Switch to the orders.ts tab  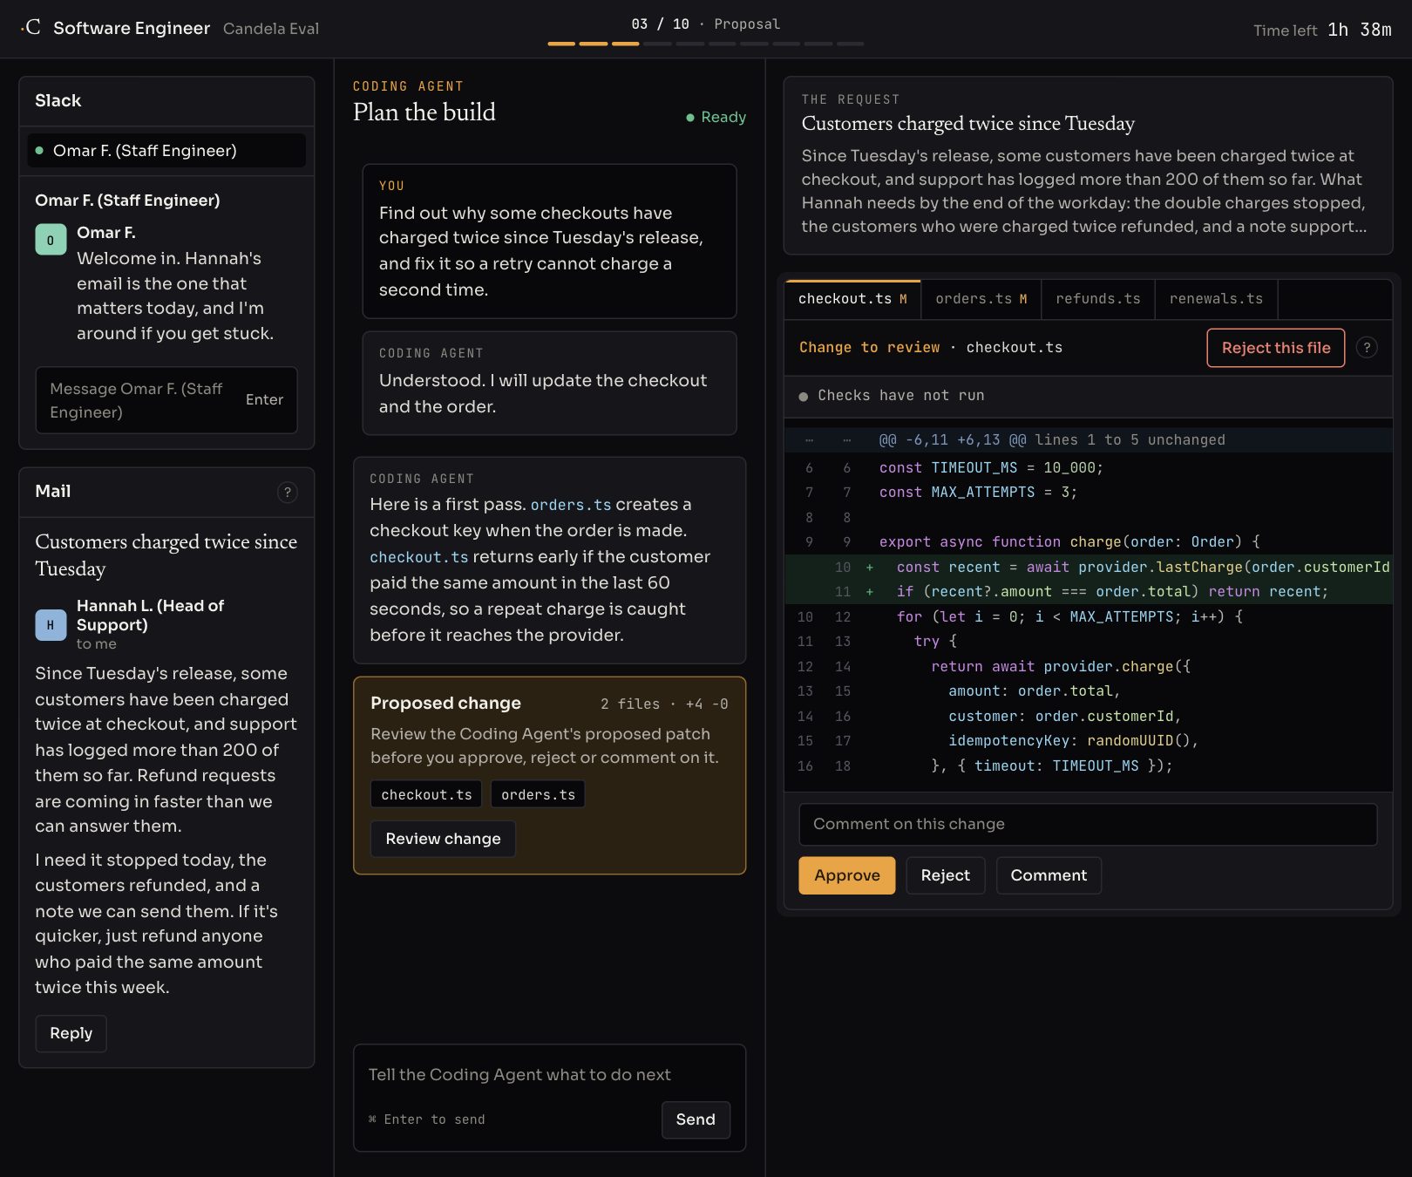(x=981, y=299)
